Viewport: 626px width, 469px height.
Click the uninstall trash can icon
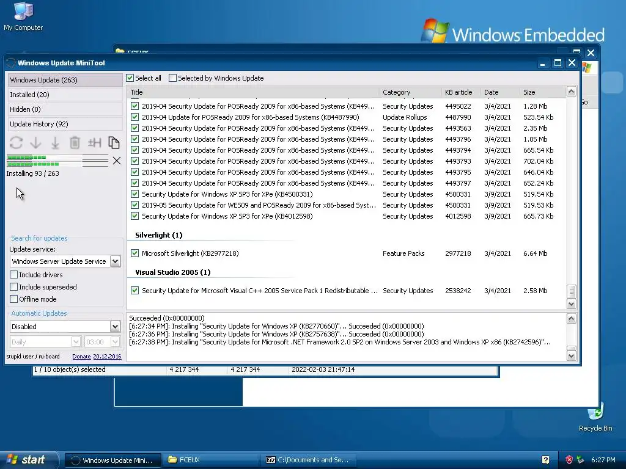point(75,143)
